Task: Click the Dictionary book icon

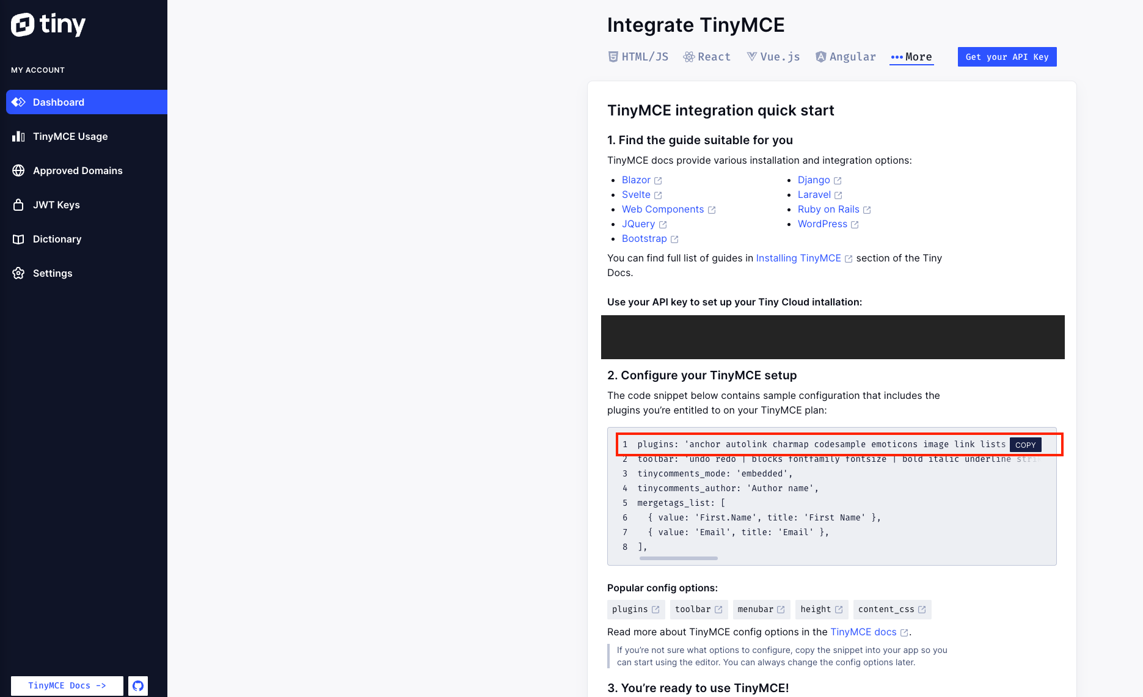Action: click(18, 239)
